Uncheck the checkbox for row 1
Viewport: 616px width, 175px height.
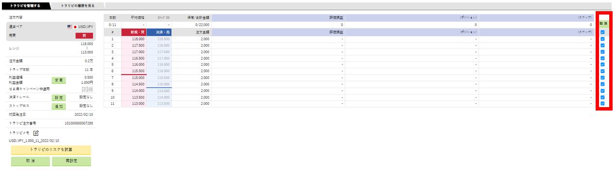click(602, 39)
